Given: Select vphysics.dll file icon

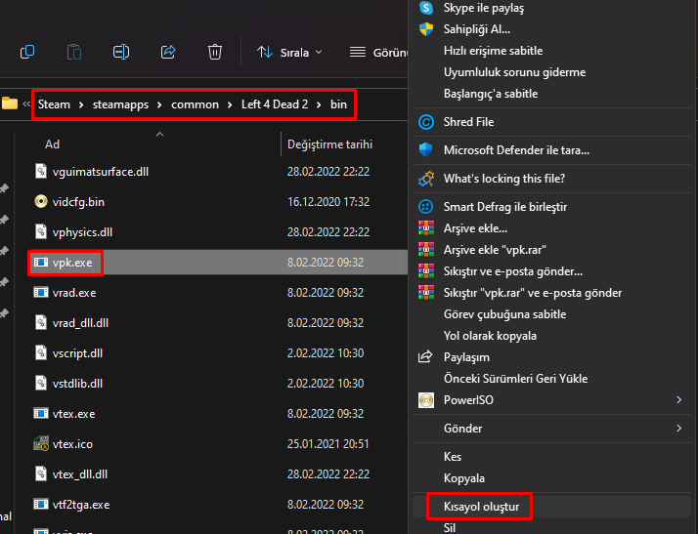Looking at the screenshot, I should pos(41,231).
